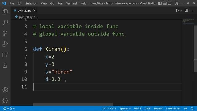Image resolution: width=197 pixels, height=111 pixels.
Task: Click the minimap code preview
Action: click(188, 21)
